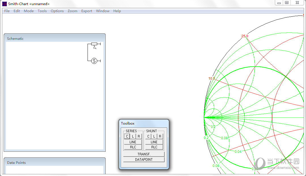Select the ZL load symbol in schematic
The image size is (306, 176).
pyautogui.click(x=94, y=44)
